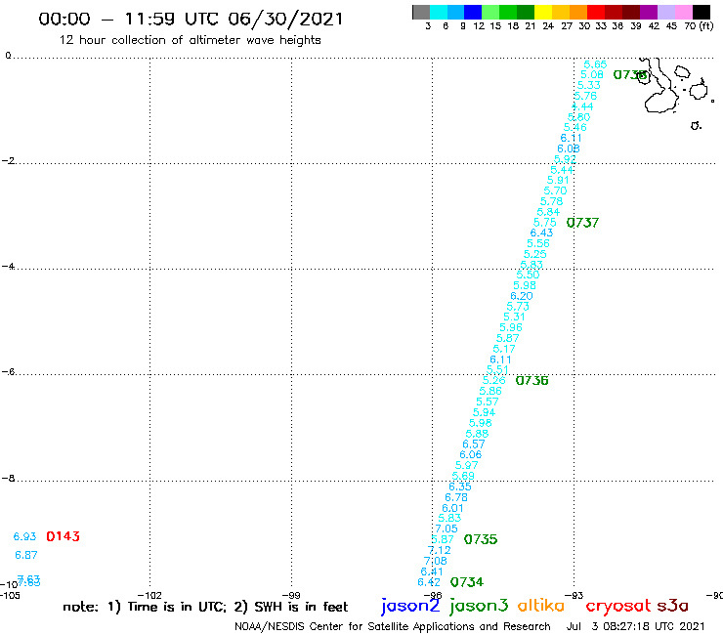Click the pink swatch in the legend

click(684, 12)
